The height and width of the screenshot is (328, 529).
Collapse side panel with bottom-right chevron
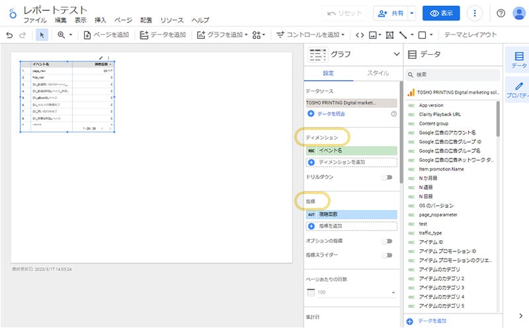[x=520, y=316]
